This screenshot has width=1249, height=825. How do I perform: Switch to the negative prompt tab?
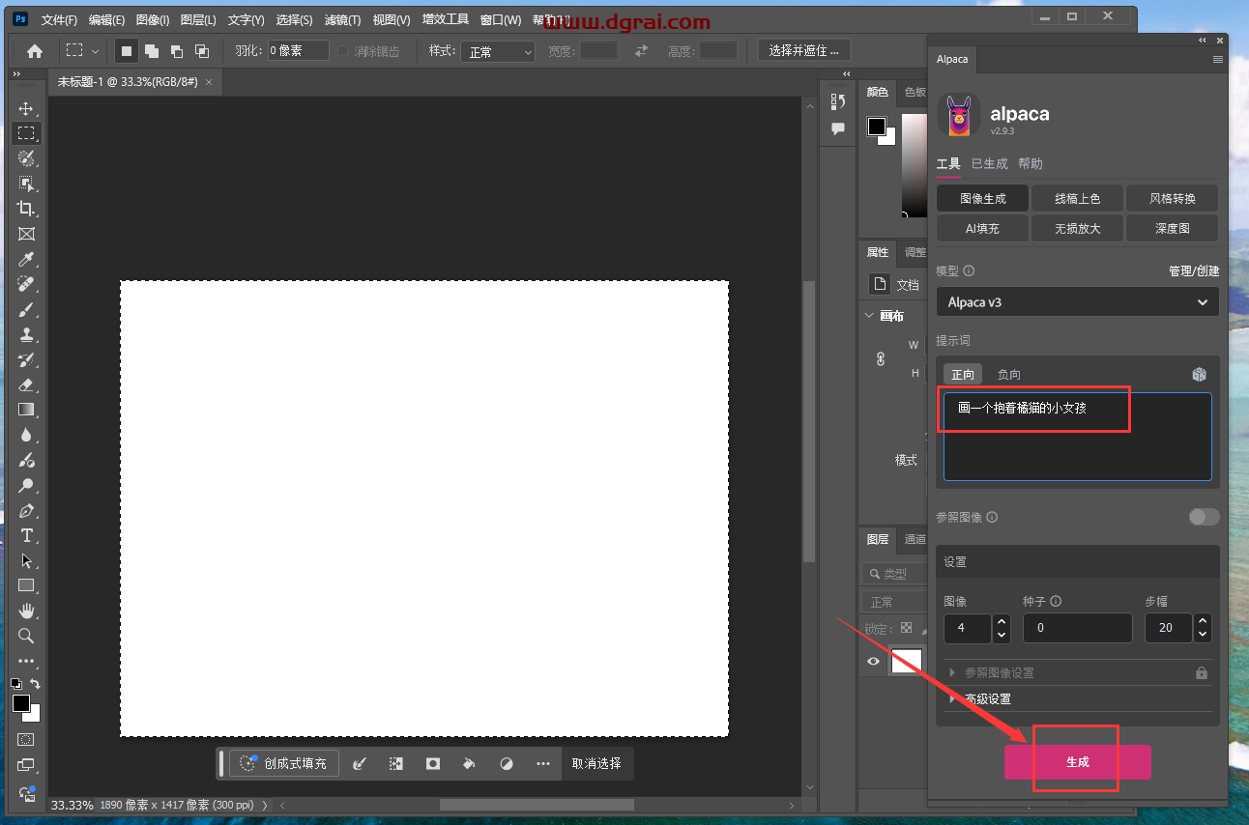1008,374
